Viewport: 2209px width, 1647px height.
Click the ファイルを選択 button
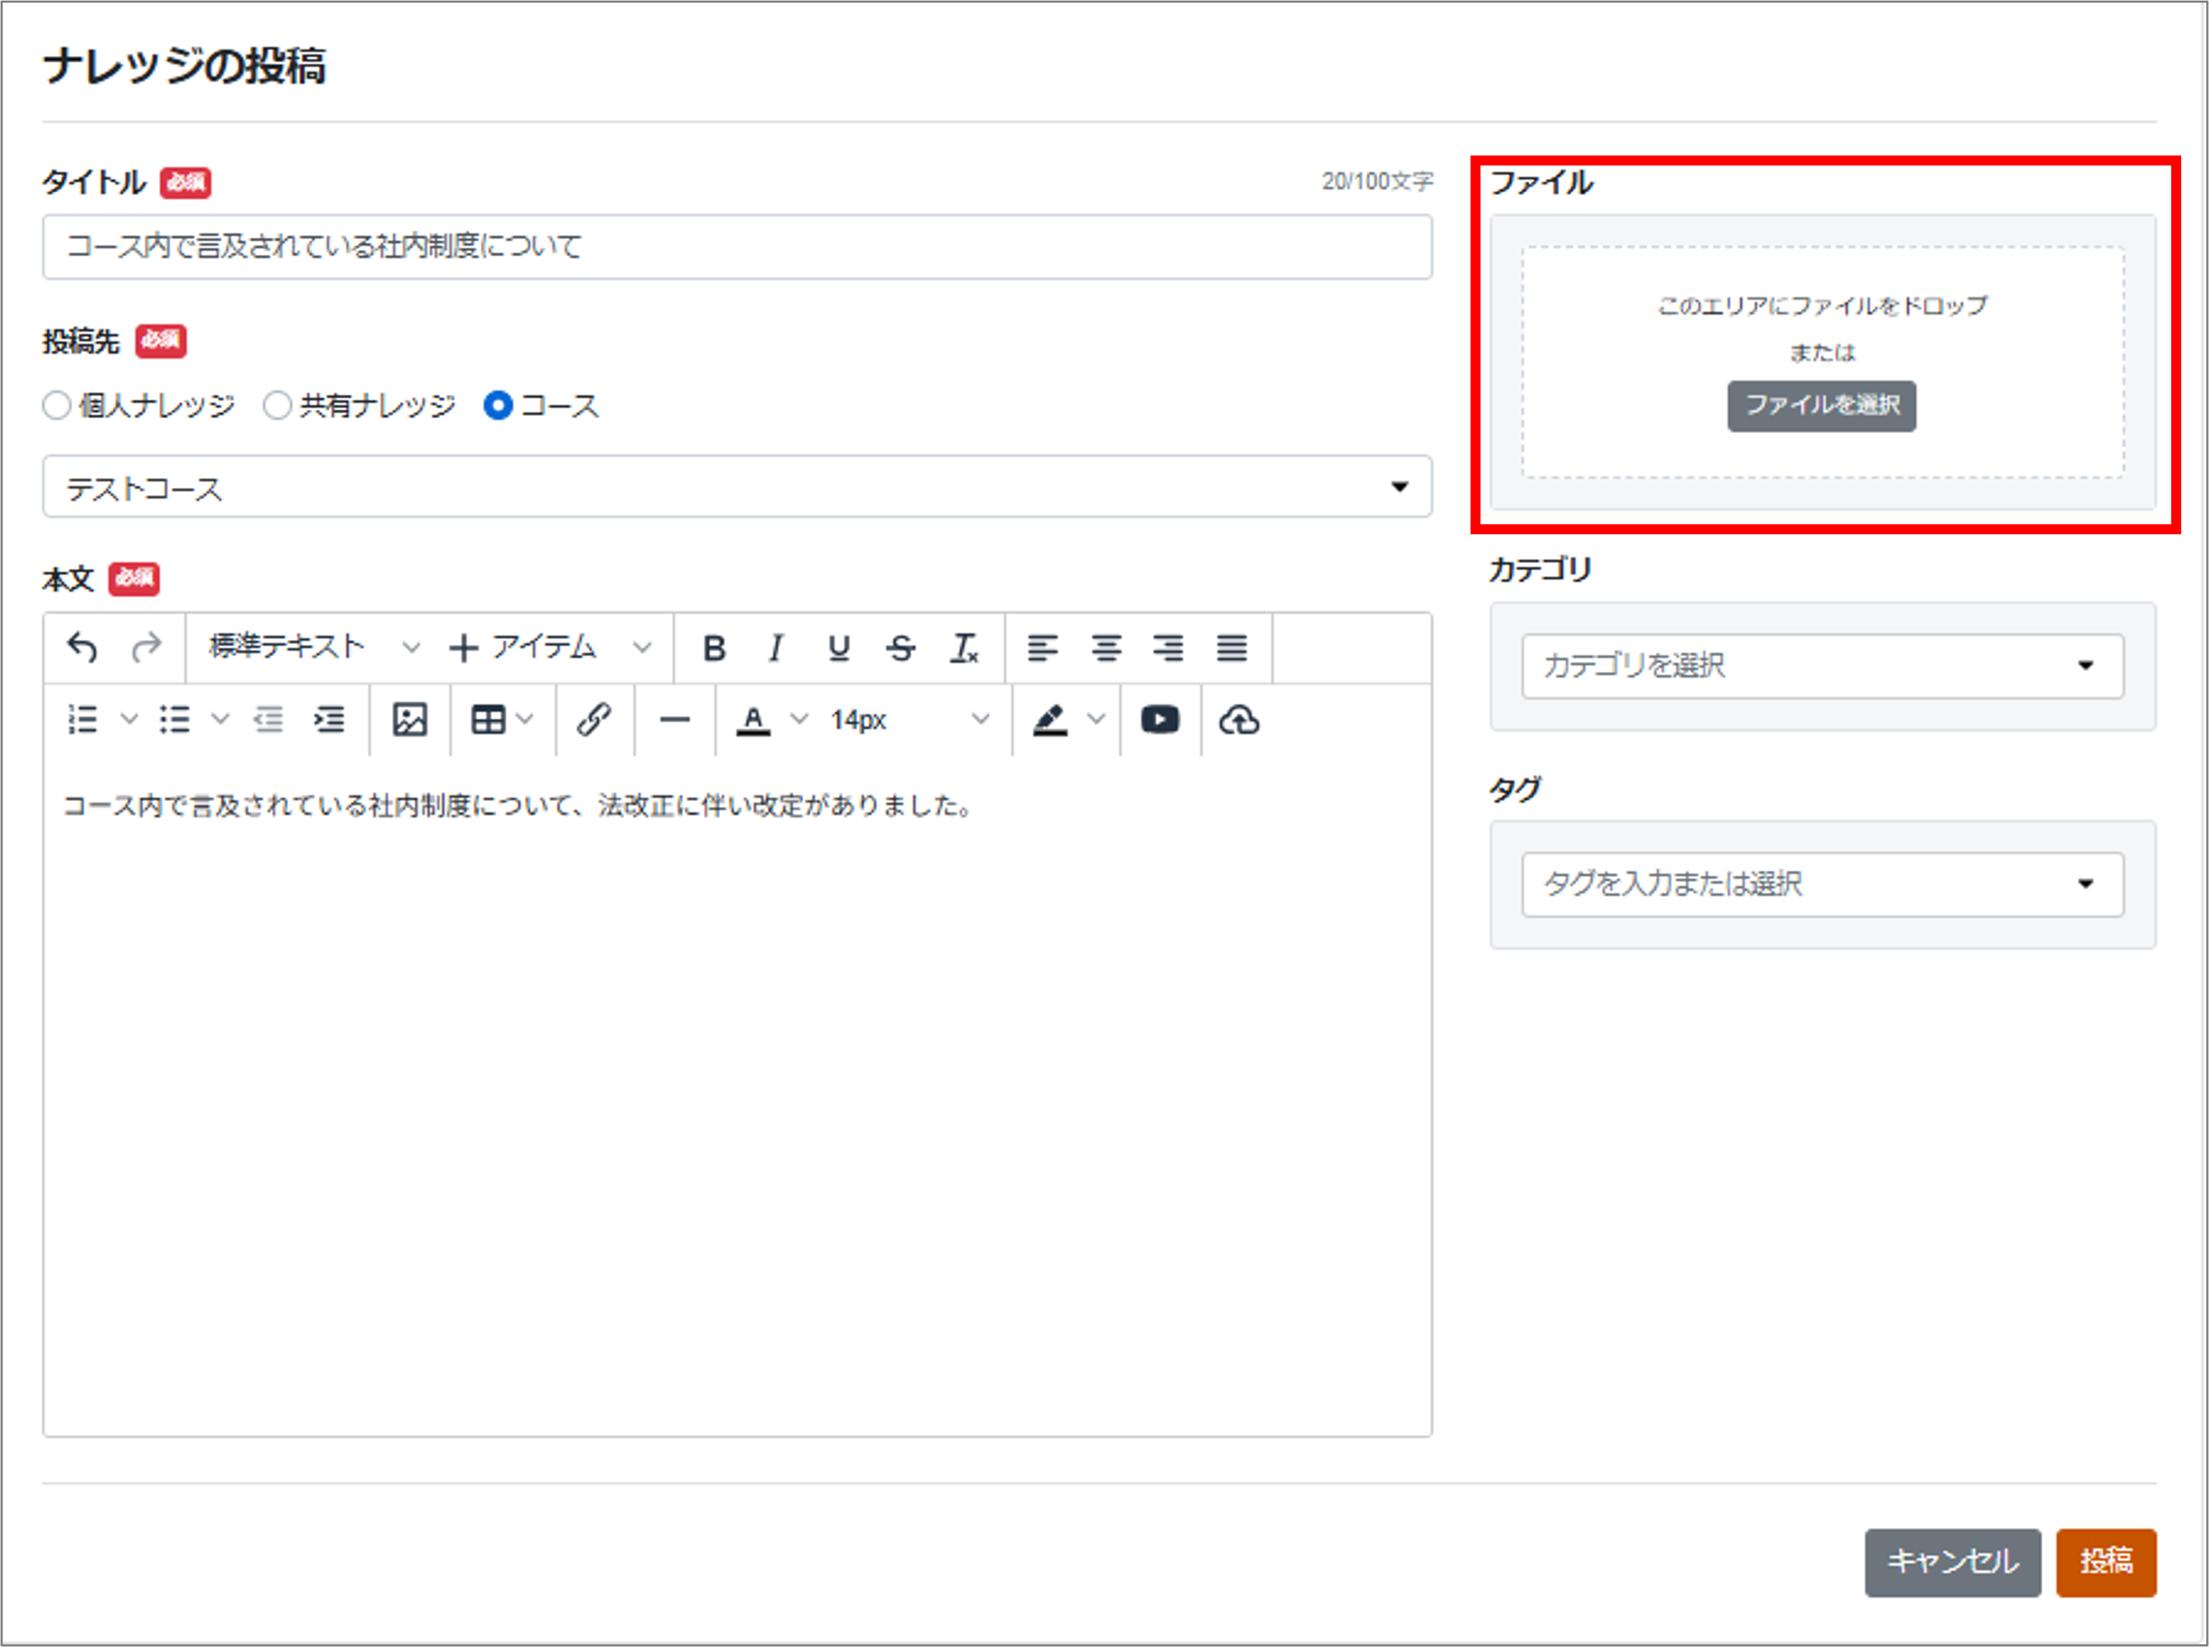coord(1821,406)
